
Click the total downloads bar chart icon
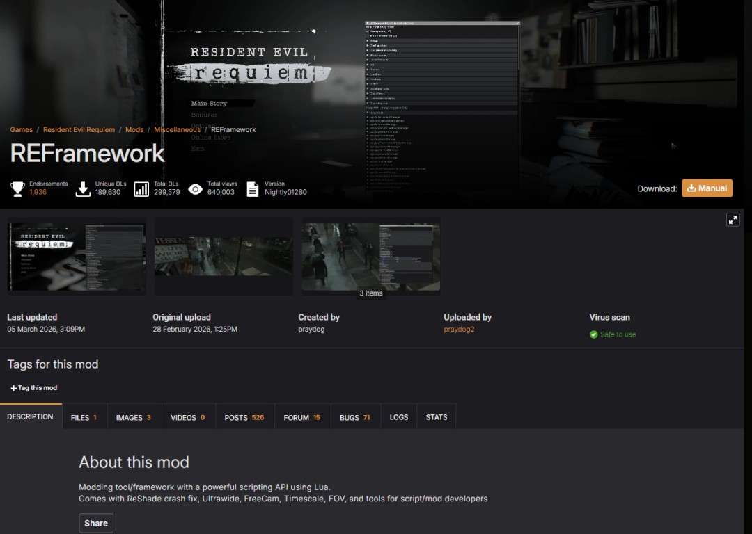(141, 188)
